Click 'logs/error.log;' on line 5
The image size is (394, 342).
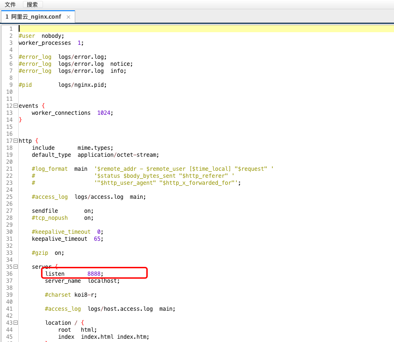coord(82,57)
